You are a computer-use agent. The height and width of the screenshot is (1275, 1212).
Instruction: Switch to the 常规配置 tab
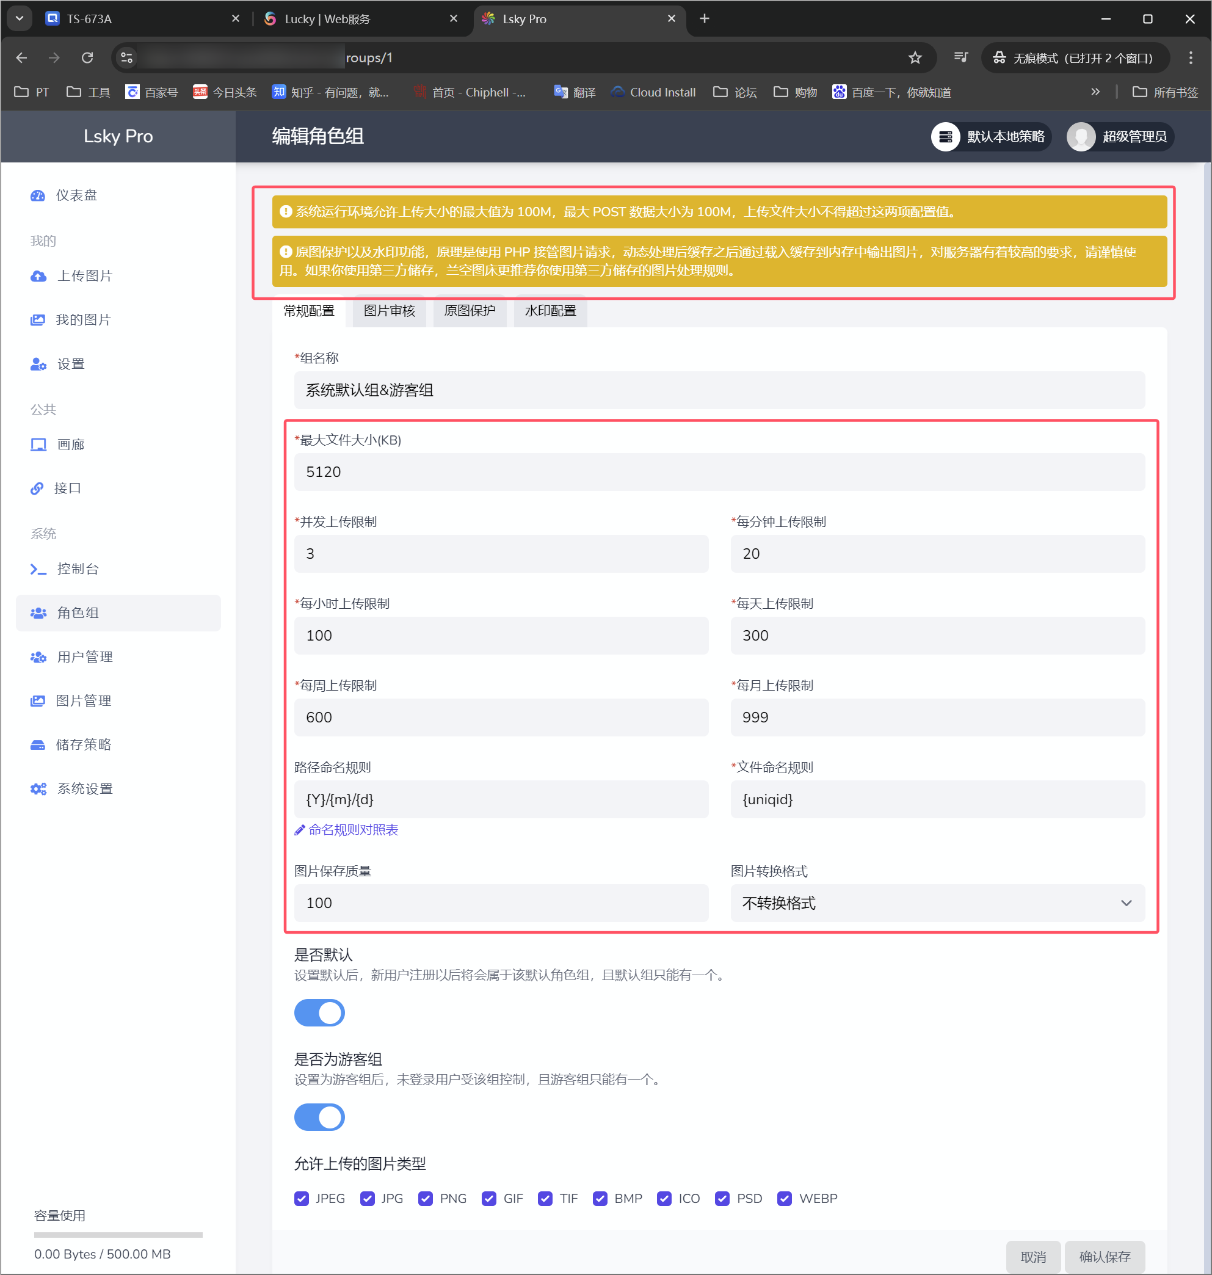click(309, 311)
